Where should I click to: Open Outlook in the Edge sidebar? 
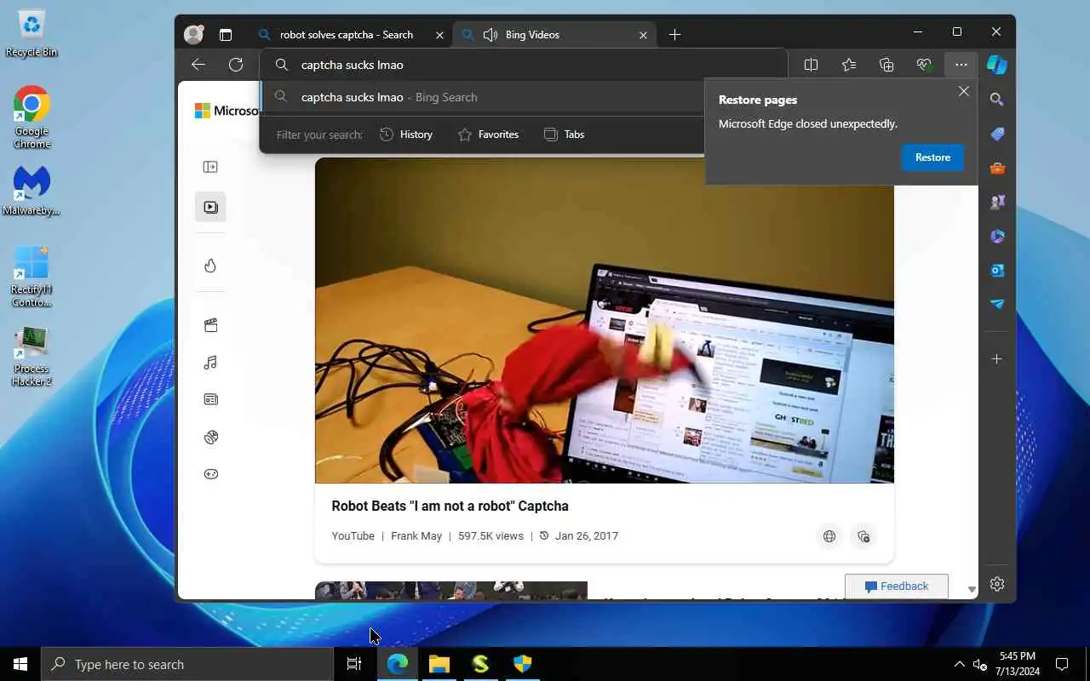click(997, 270)
